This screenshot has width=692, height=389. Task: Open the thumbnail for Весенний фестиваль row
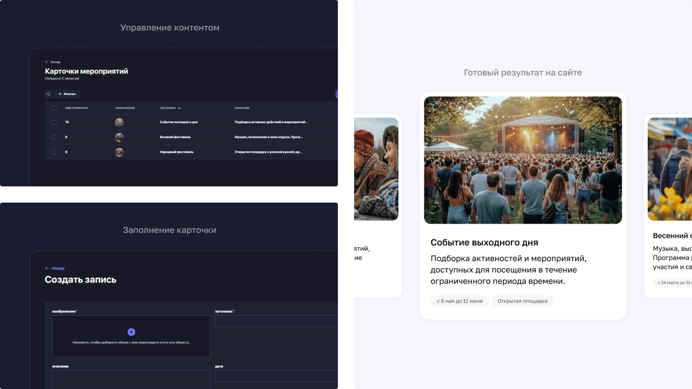[119, 137]
